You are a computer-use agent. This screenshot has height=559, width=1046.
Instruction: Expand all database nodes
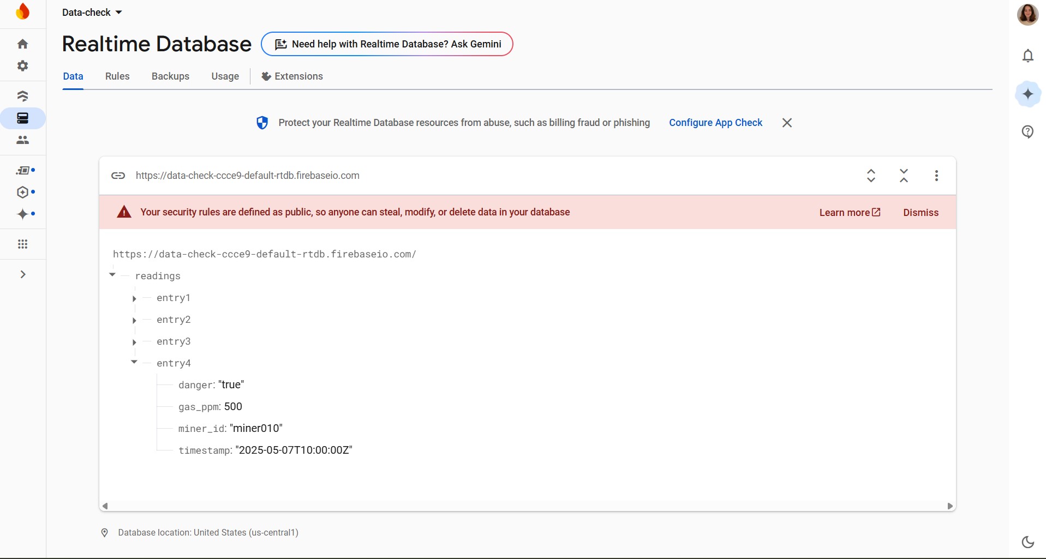(x=871, y=176)
